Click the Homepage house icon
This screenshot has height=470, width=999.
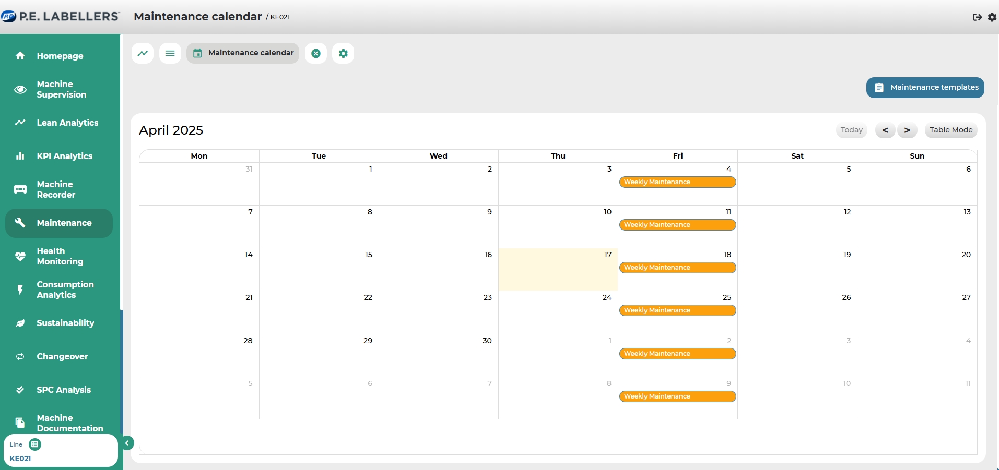coord(20,56)
